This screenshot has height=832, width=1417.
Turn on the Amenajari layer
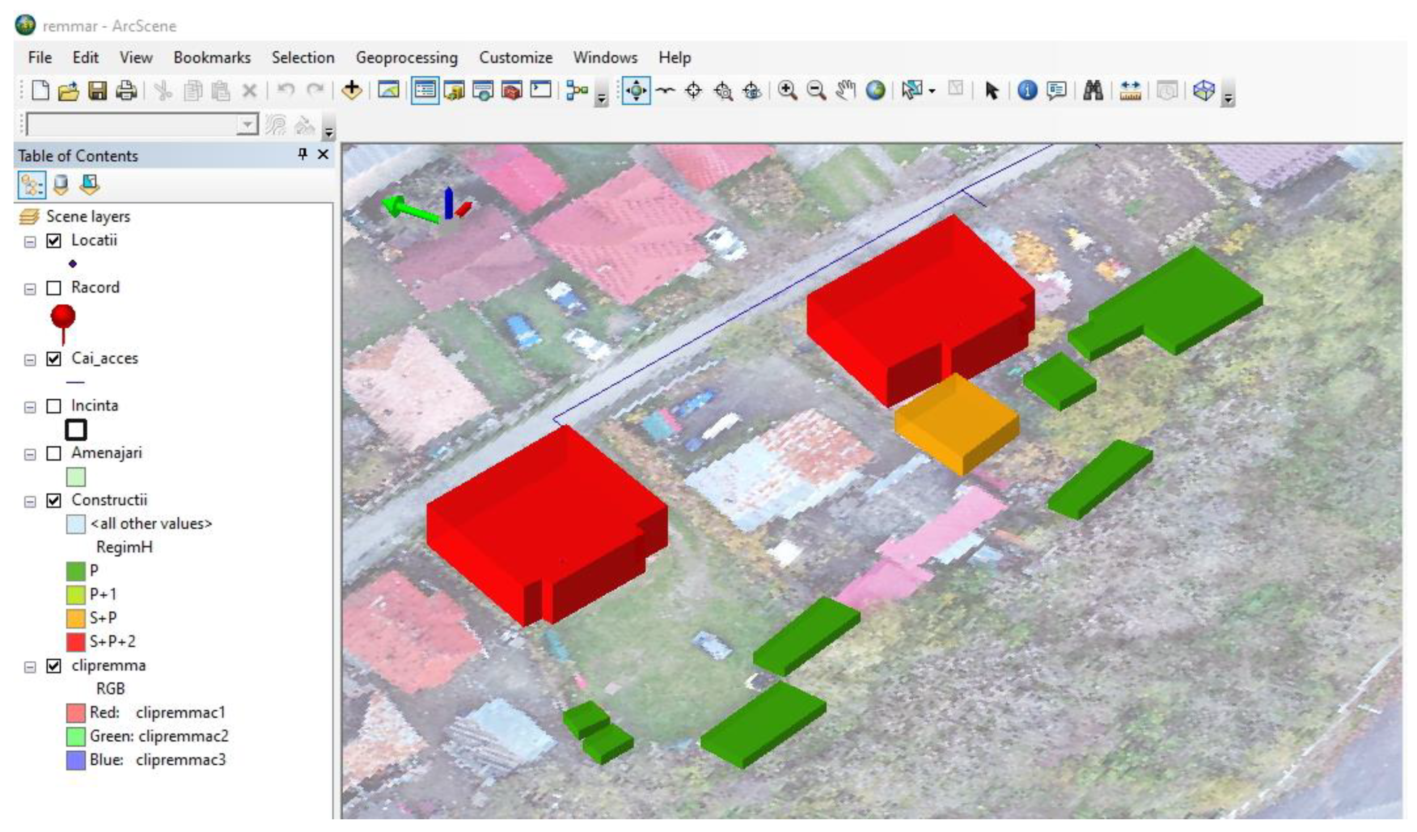point(54,454)
